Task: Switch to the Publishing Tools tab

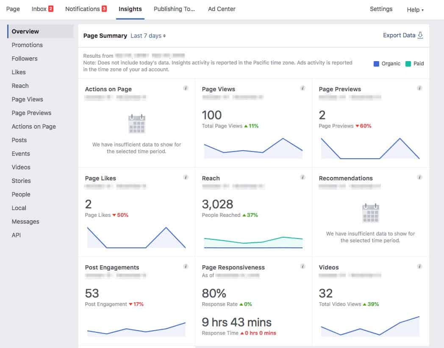Action: [175, 9]
